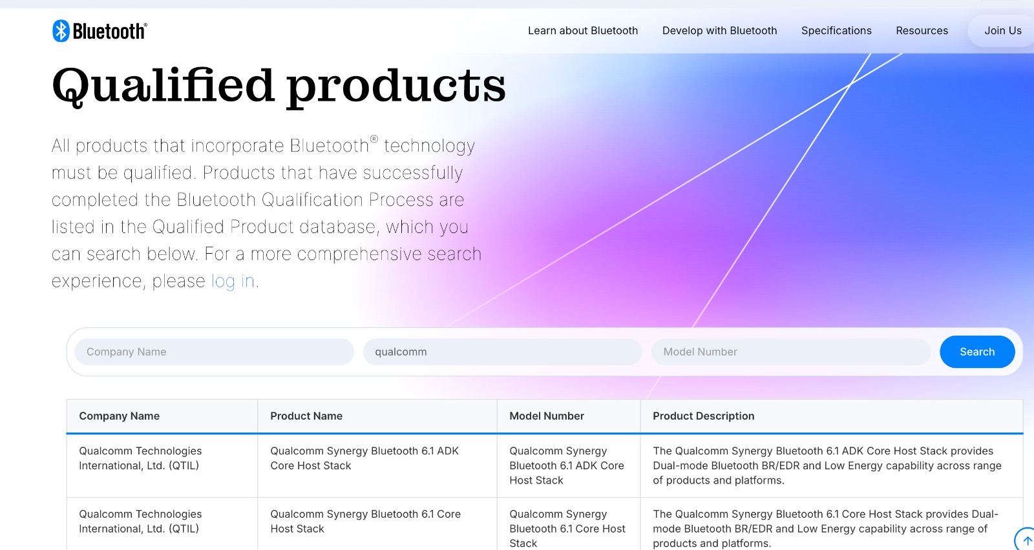Open the Specifications menu
Image resolution: width=1034 pixels, height=550 pixels.
836,31
